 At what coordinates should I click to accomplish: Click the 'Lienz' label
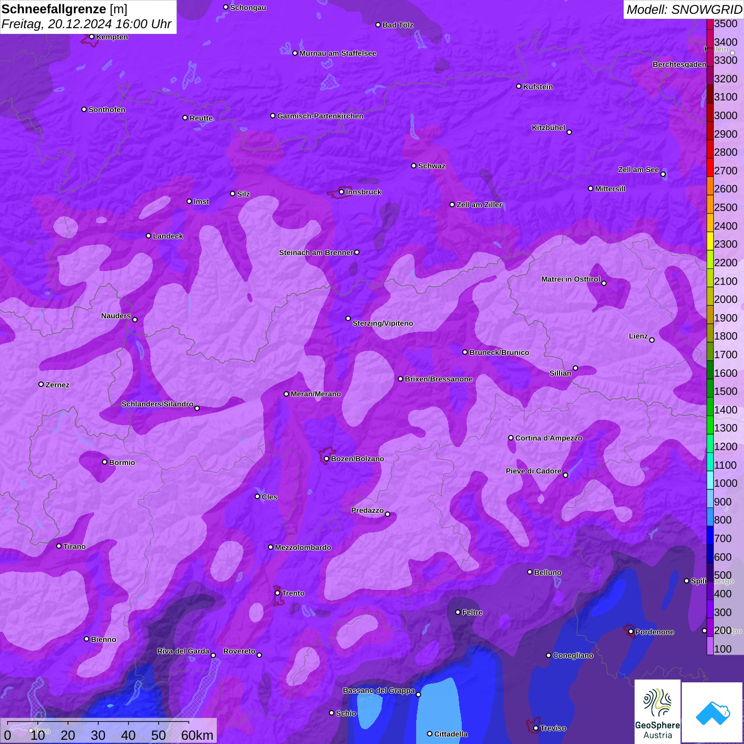pyautogui.click(x=638, y=336)
